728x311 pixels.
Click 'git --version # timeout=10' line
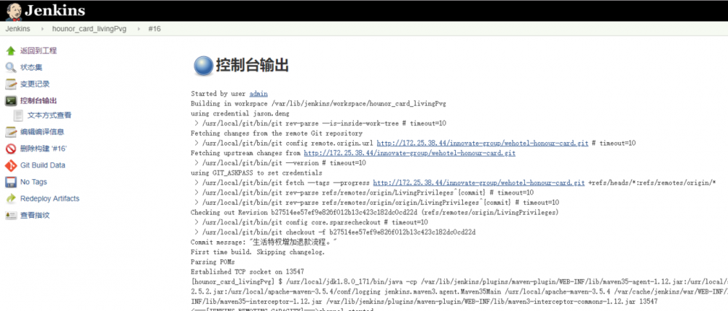click(x=282, y=163)
